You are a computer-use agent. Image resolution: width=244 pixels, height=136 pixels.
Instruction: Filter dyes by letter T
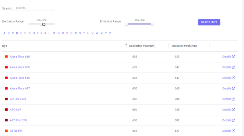click(84, 33)
